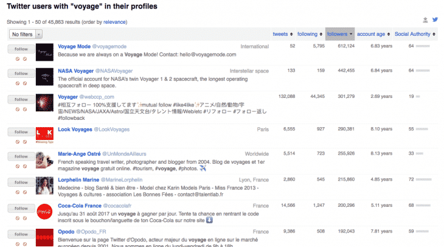Open the Coca-Cola France profile avatar

[45, 212]
